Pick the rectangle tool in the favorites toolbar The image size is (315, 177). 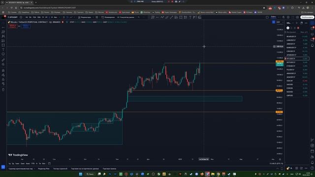[x=181, y=17]
